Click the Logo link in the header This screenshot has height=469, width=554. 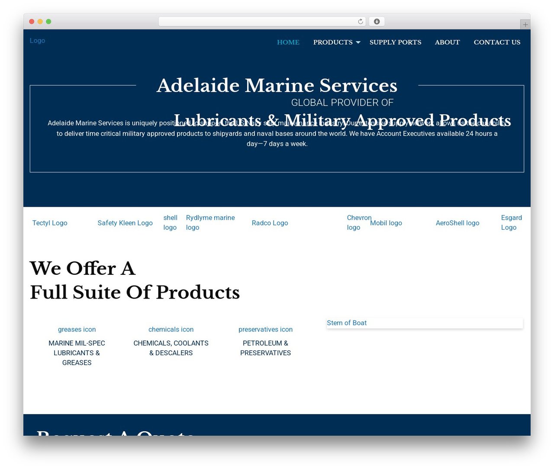pyautogui.click(x=37, y=41)
